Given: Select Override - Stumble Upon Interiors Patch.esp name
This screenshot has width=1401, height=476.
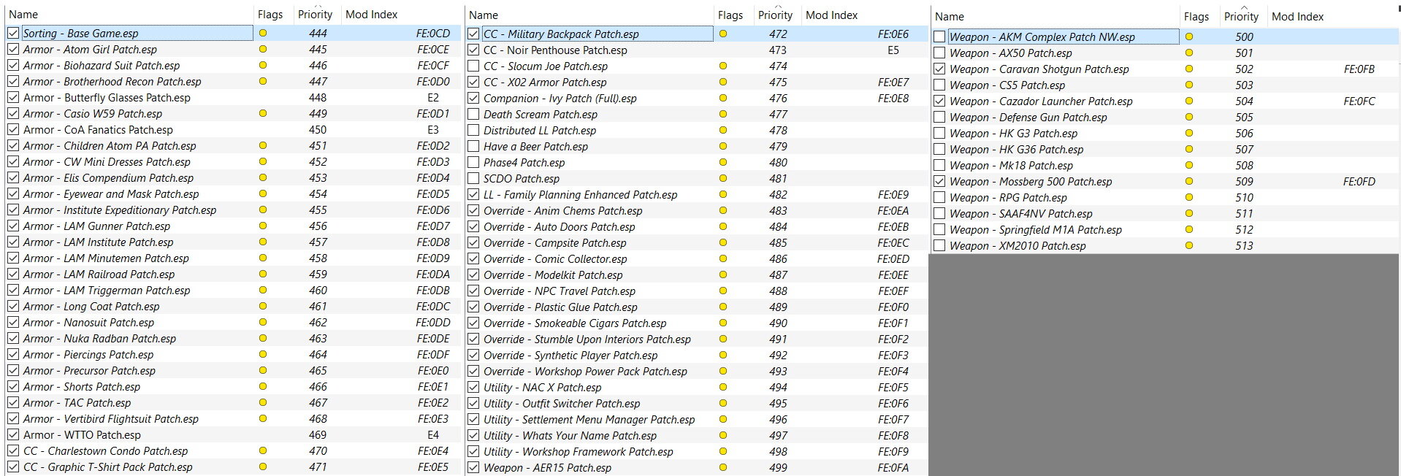Looking at the screenshot, I should [587, 339].
